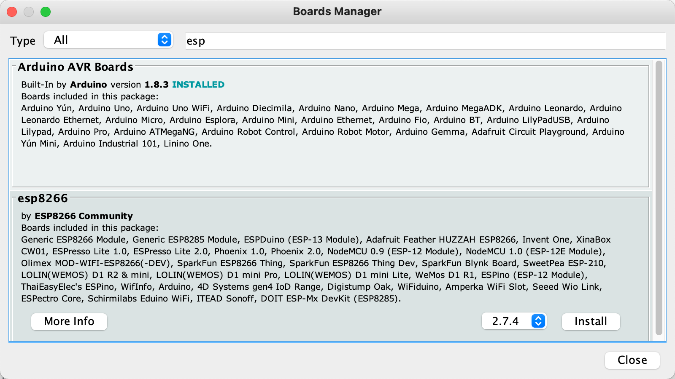The width and height of the screenshot is (675, 379).
Task: Click the Type label beside the filter
Action: point(23,41)
